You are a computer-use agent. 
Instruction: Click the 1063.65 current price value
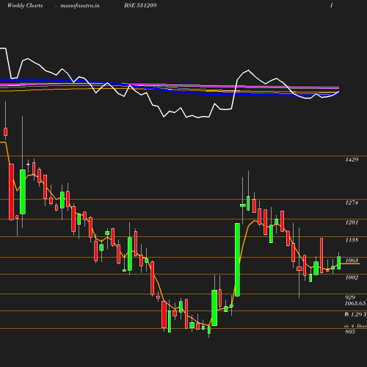click(x=355, y=303)
